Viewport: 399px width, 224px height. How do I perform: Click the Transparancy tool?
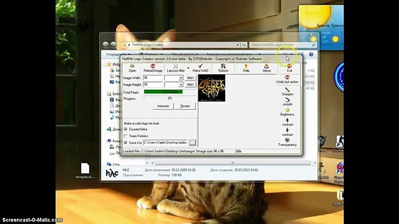click(x=287, y=142)
